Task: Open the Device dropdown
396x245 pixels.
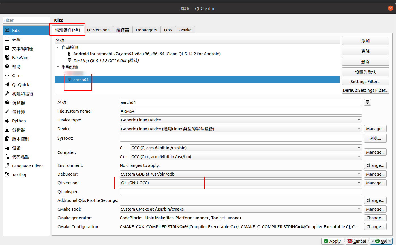Action: pyautogui.click(x=241, y=128)
